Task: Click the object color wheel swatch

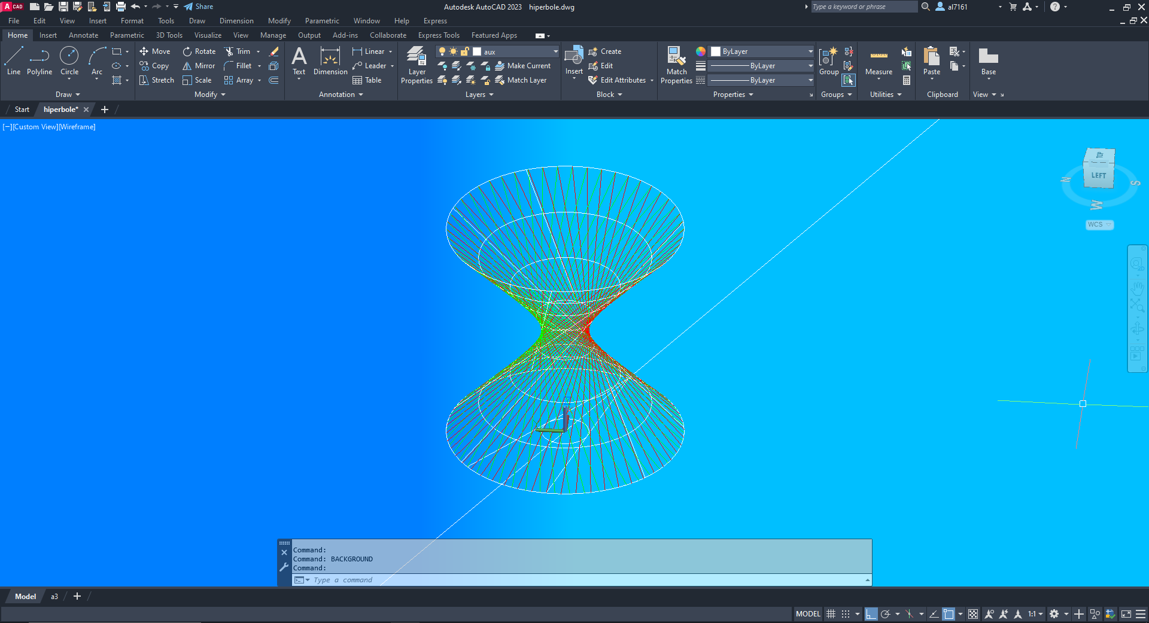Action: (x=701, y=51)
